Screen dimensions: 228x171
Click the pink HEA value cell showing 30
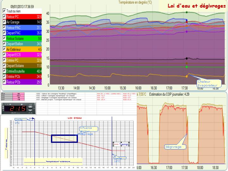click(18, 94)
